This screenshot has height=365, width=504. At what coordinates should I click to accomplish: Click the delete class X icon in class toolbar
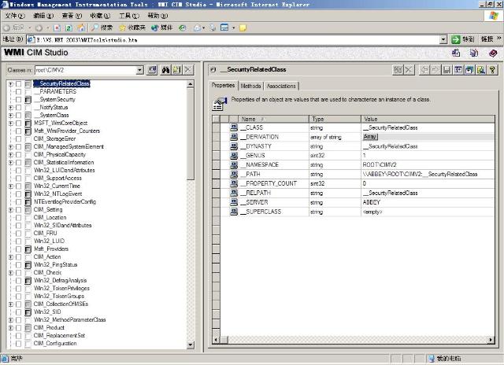[189, 70]
